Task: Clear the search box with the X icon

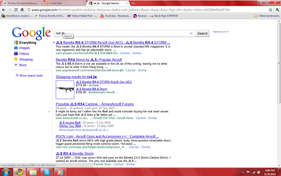Action: (191, 33)
